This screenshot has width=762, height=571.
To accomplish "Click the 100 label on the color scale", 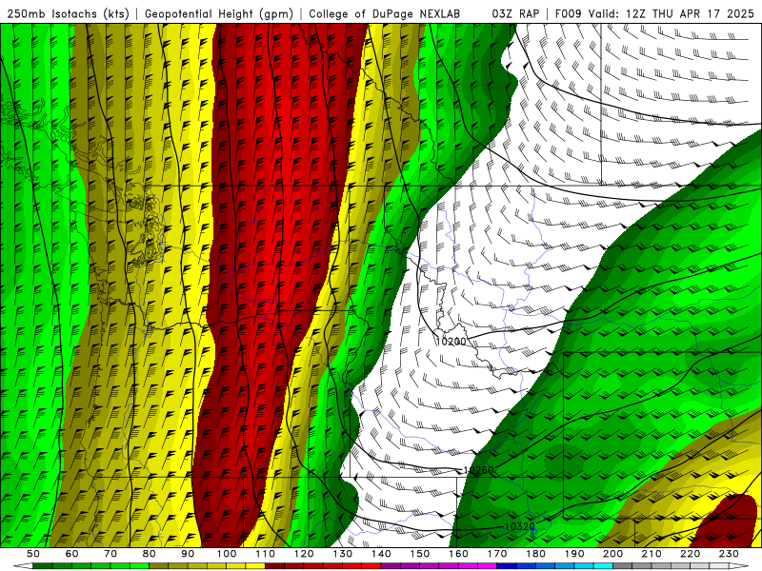I will click(227, 554).
